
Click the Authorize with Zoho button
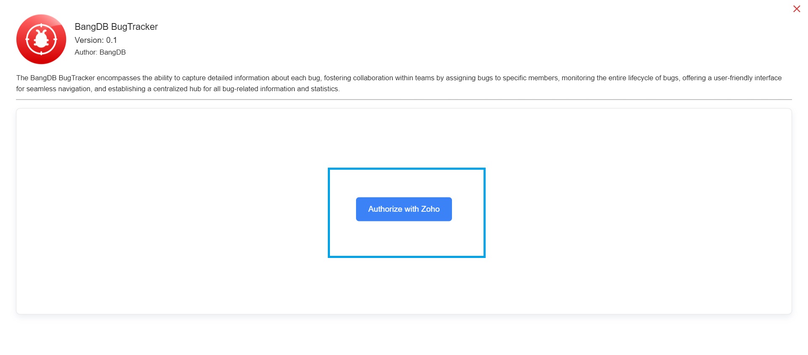(x=404, y=209)
